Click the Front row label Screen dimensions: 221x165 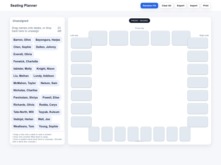click(140, 28)
